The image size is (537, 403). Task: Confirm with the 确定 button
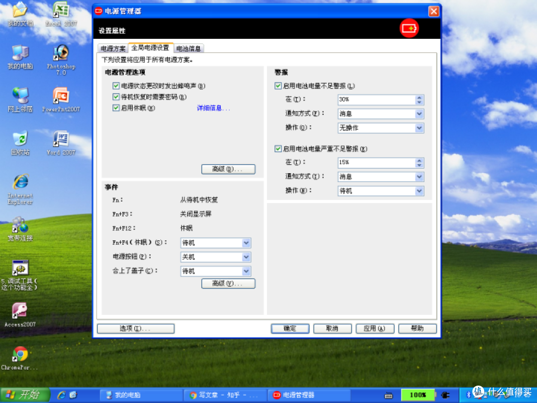[x=290, y=329]
